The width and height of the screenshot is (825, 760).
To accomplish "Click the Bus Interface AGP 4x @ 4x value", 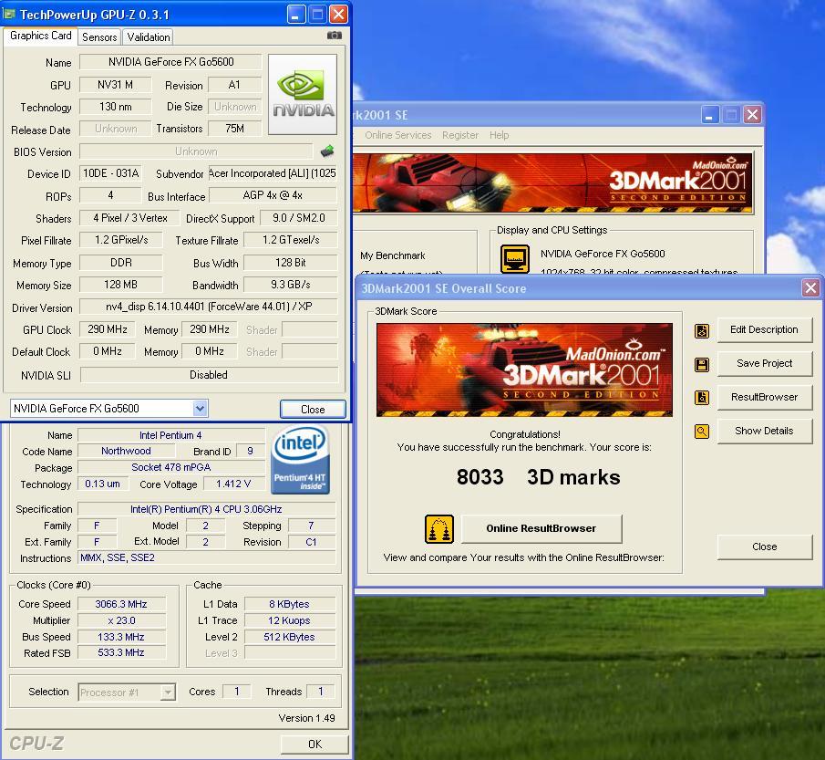I will tap(273, 195).
